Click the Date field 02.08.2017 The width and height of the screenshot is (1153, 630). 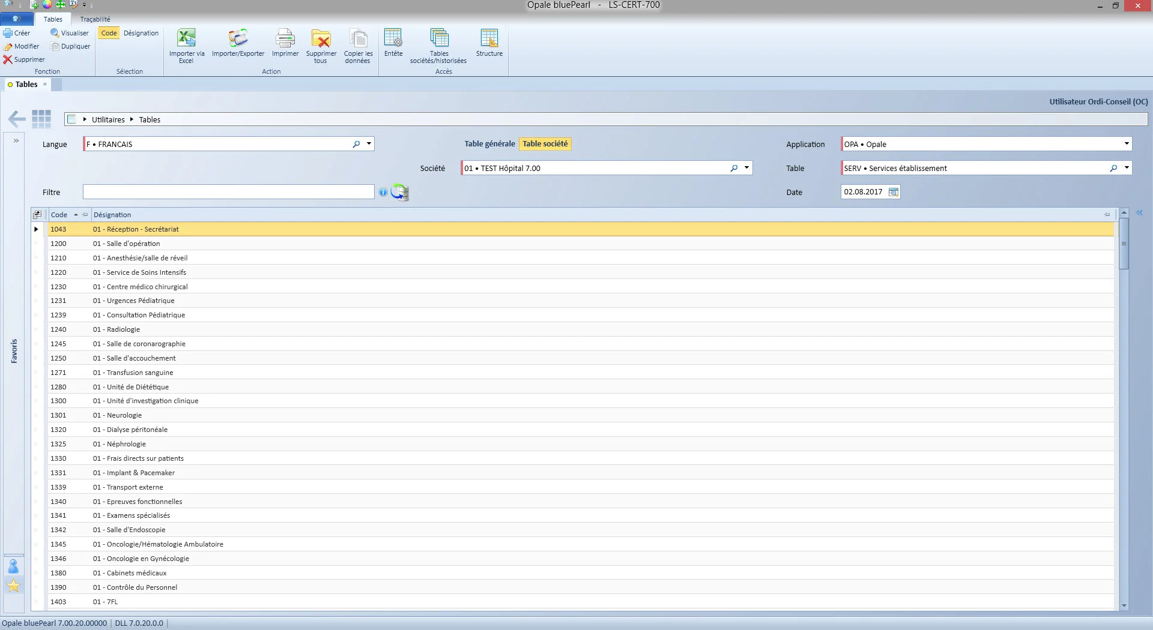pos(864,192)
